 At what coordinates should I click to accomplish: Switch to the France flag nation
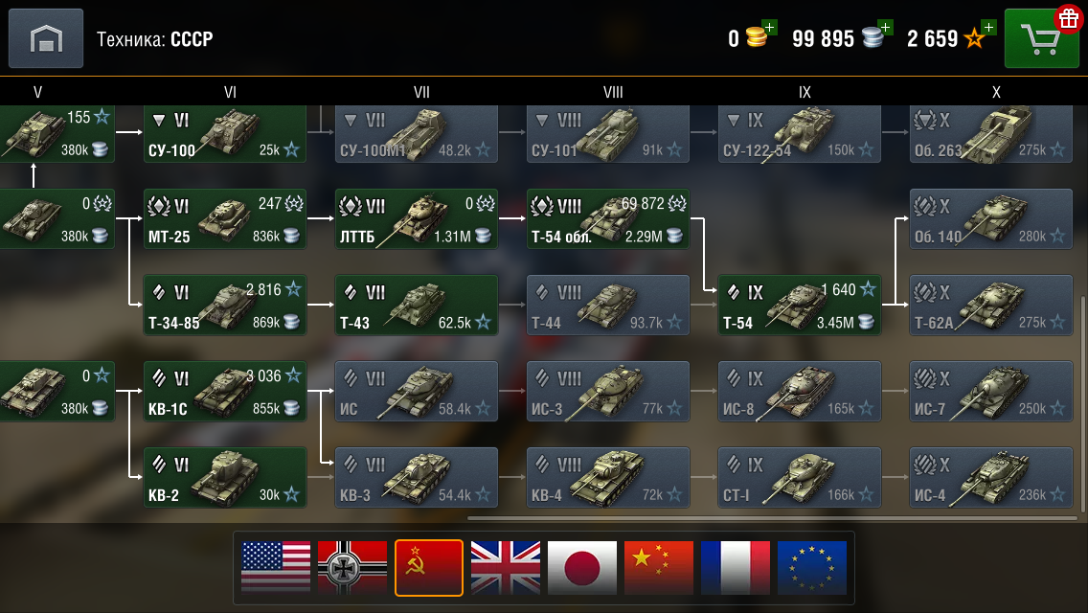(735, 567)
